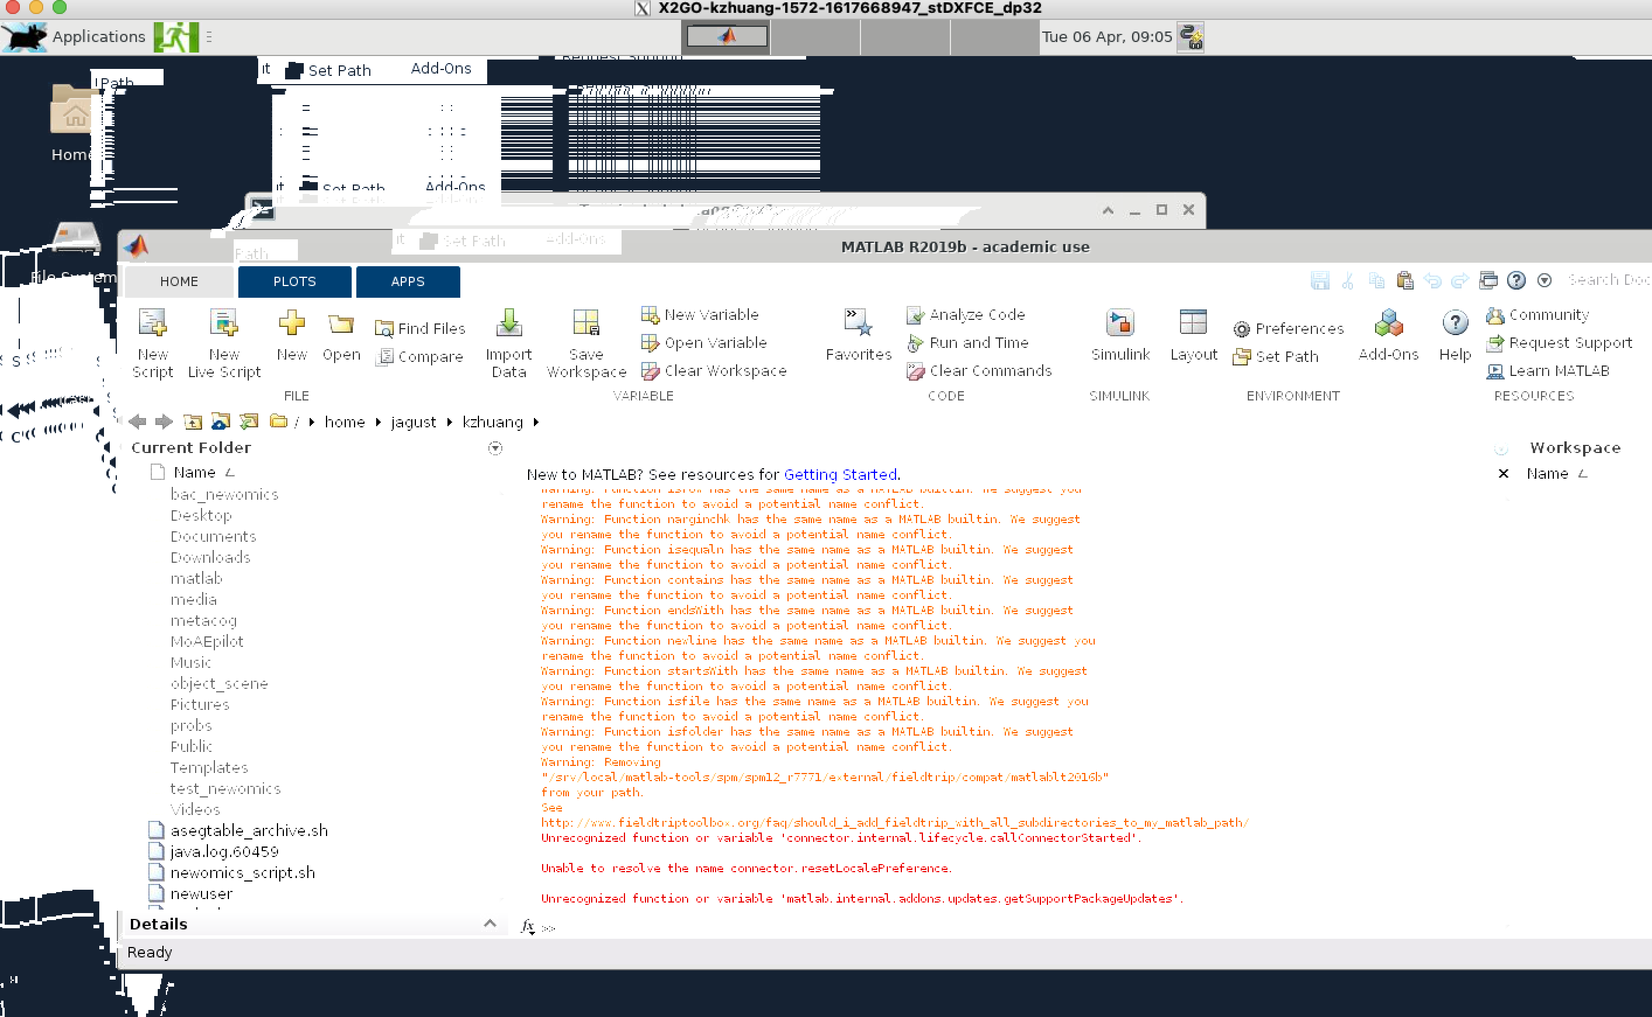The height and width of the screenshot is (1017, 1652).
Task: Select newomics_script.sh file
Action: click(242, 873)
